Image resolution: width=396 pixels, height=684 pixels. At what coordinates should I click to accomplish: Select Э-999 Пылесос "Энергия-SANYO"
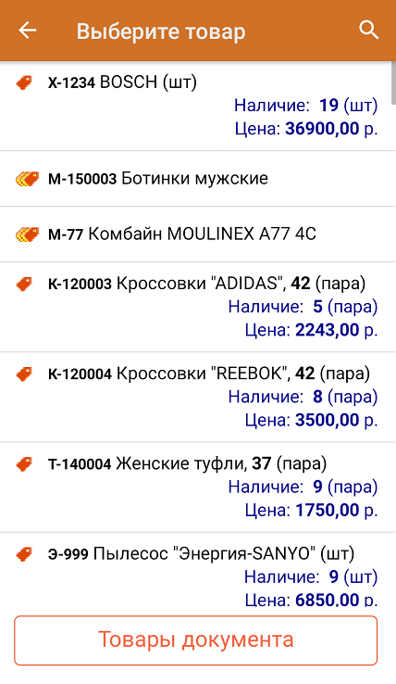click(197, 570)
